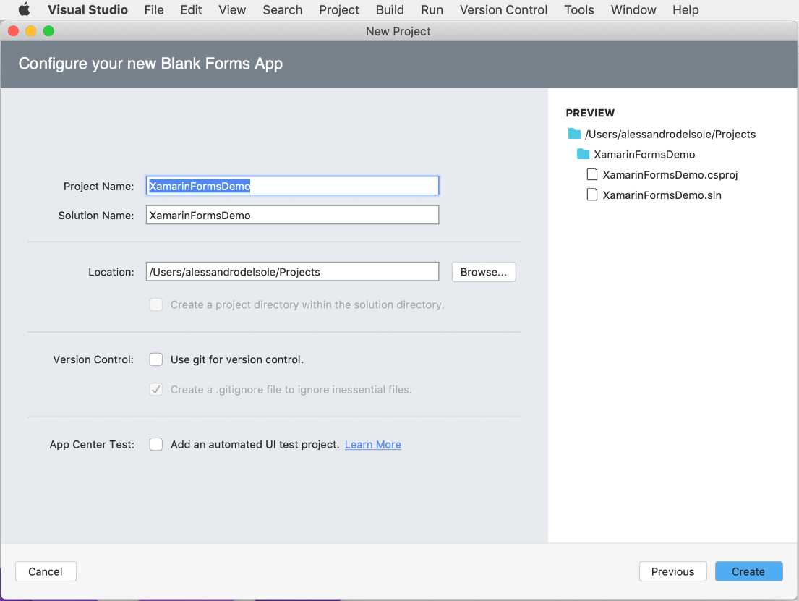Go back with the Previous button
This screenshot has width=799, height=601.
coord(672,571)
